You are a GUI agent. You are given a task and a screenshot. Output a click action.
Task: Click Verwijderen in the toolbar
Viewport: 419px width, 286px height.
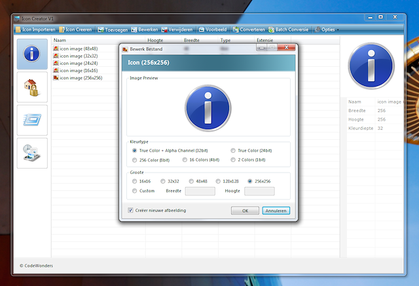[x=177, y=30]
